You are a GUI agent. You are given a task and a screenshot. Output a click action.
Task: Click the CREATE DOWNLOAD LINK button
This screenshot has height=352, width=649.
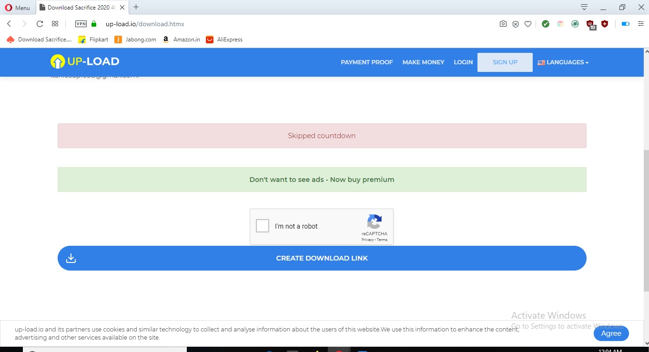click(x=322, y=258)
